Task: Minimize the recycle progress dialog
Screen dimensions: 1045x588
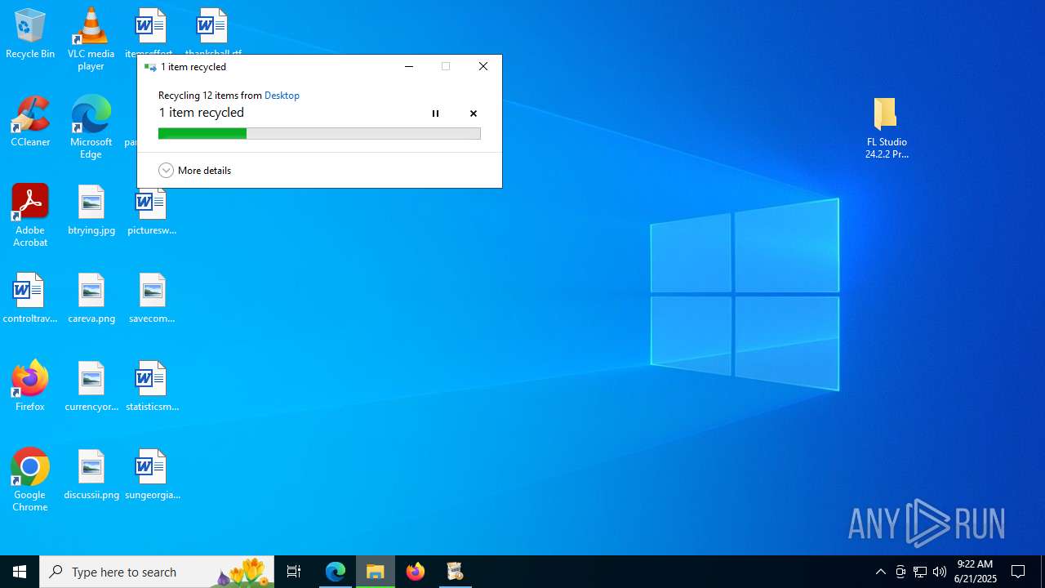Action: click(x=409, y=67)
